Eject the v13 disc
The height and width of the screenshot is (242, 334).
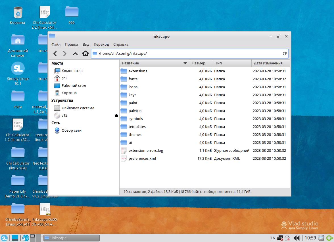click(116, 115)
